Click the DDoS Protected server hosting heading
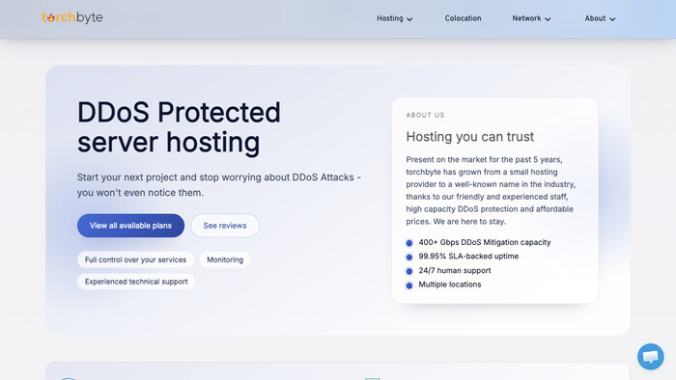The height and width of the screenshot is (380, 676). pos(179,127)
